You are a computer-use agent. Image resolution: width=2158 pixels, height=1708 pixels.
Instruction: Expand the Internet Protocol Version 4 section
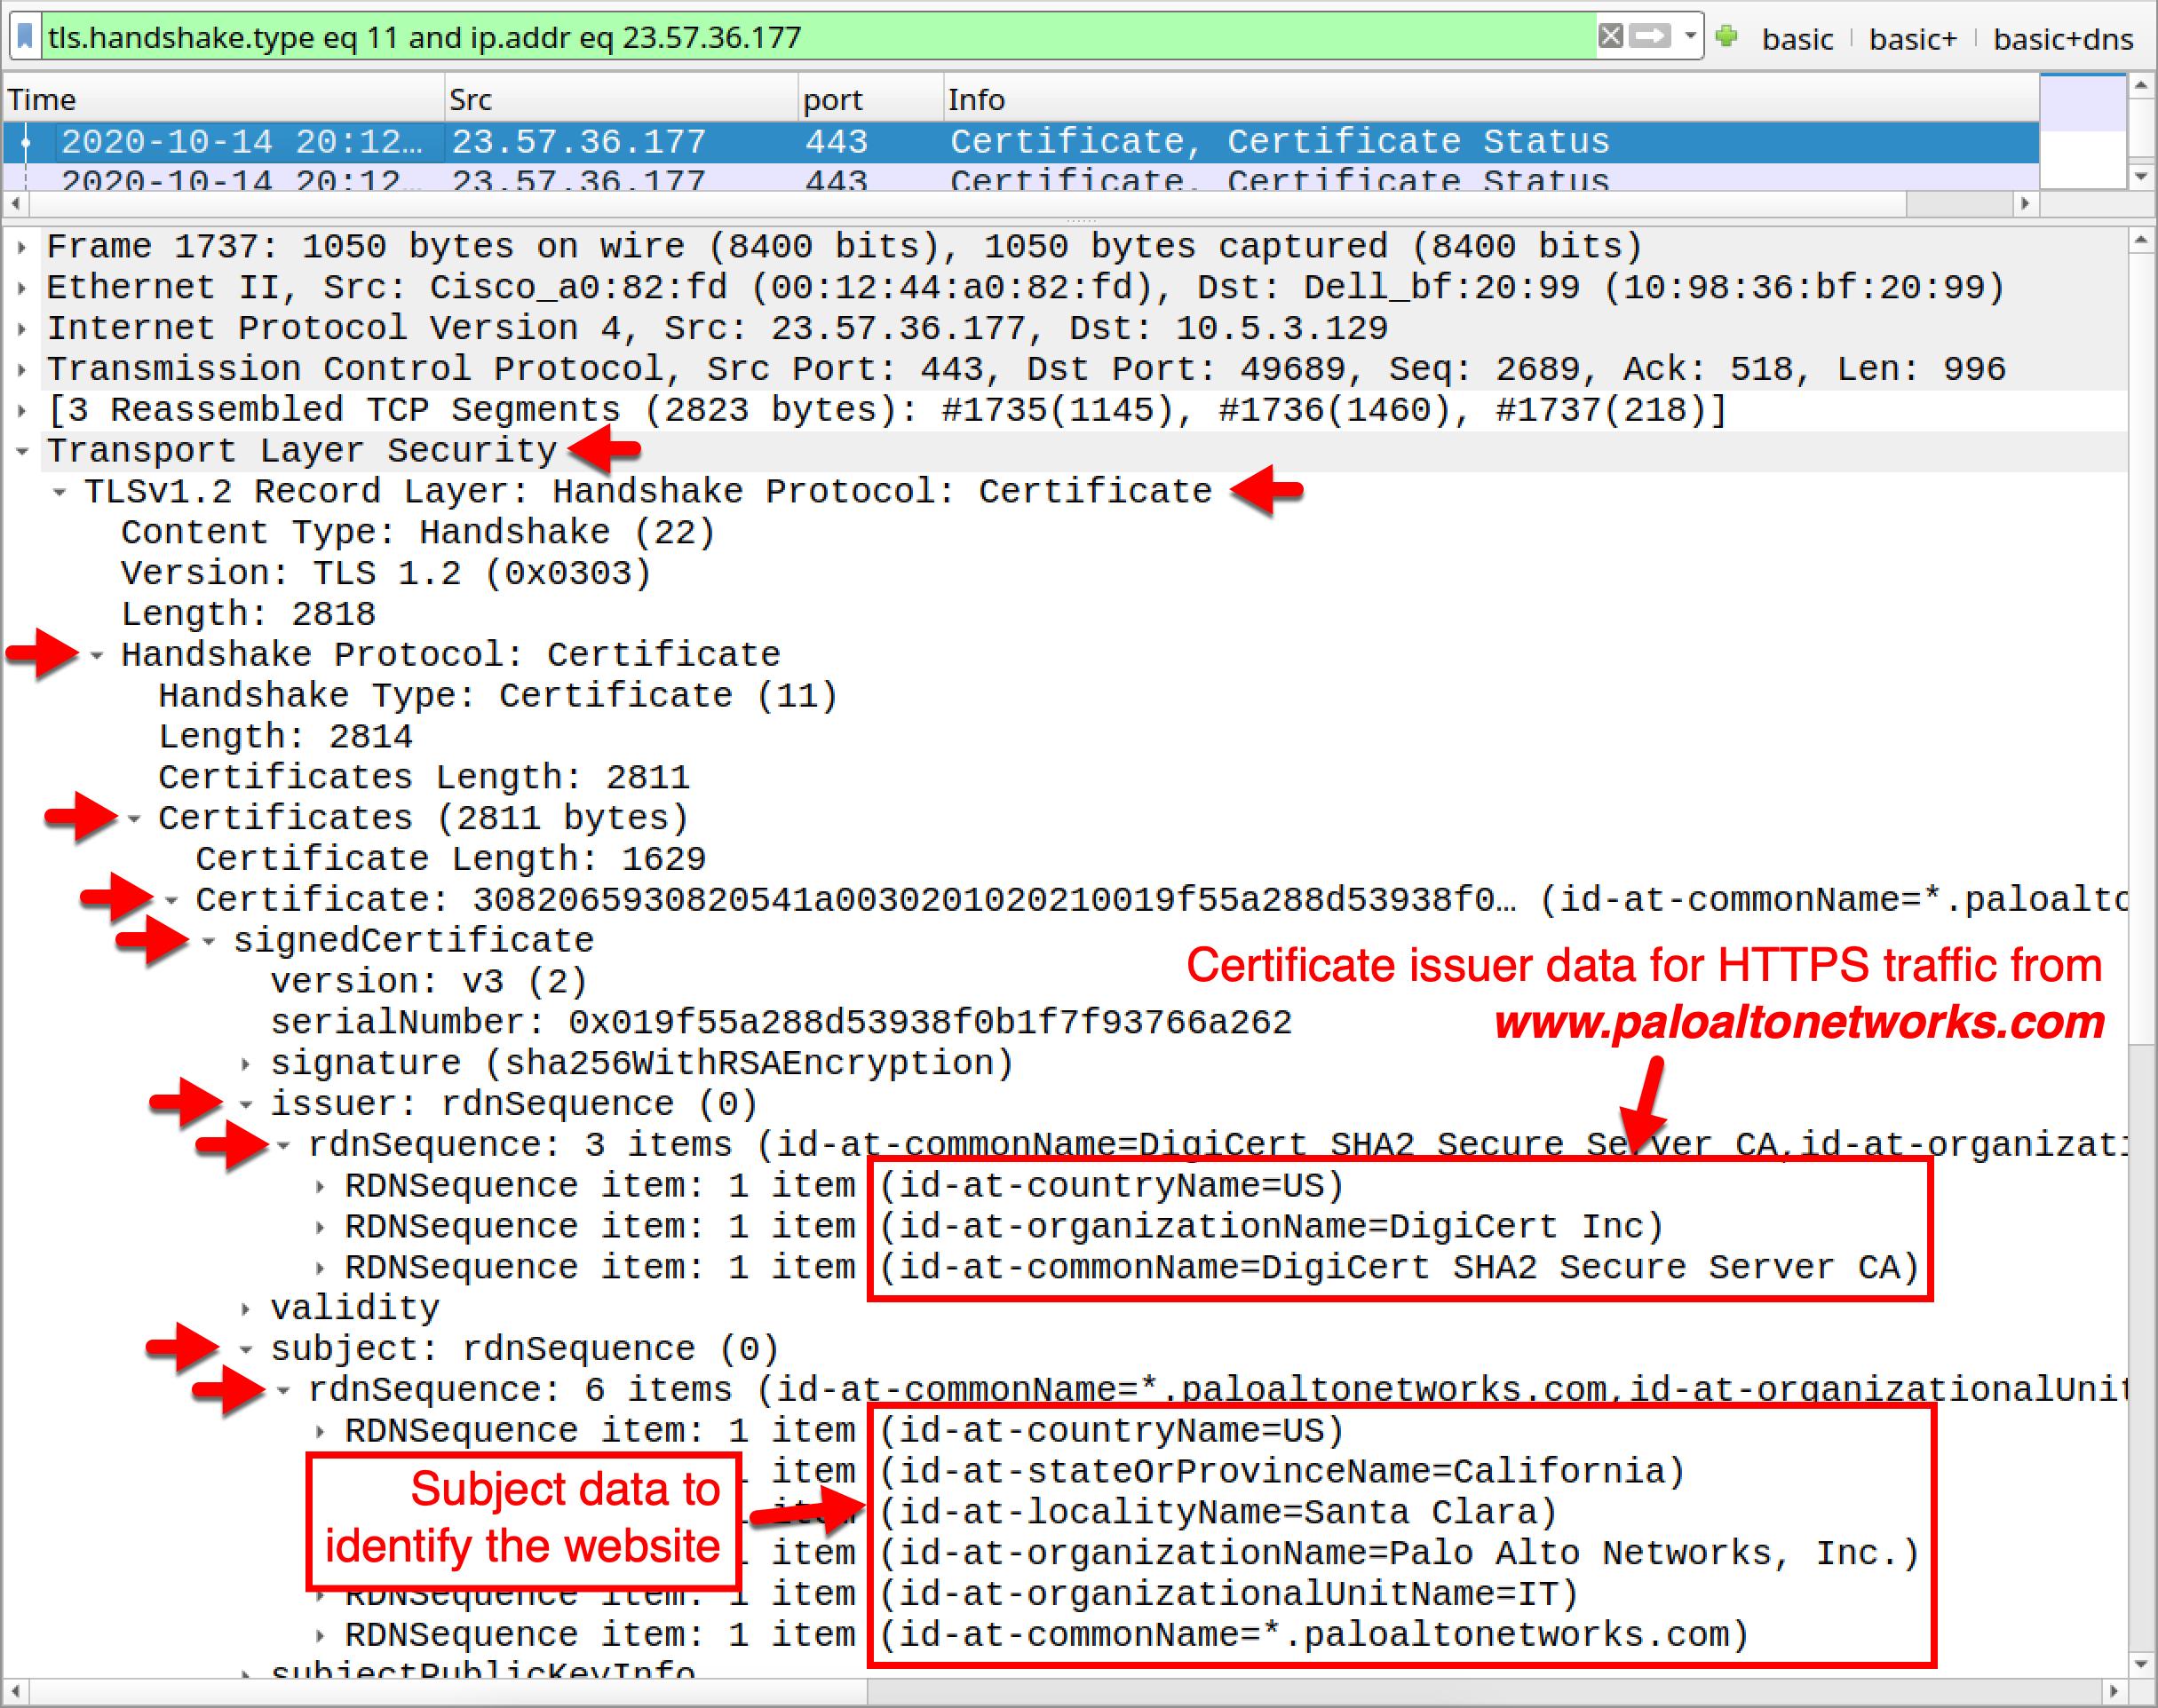22,327
